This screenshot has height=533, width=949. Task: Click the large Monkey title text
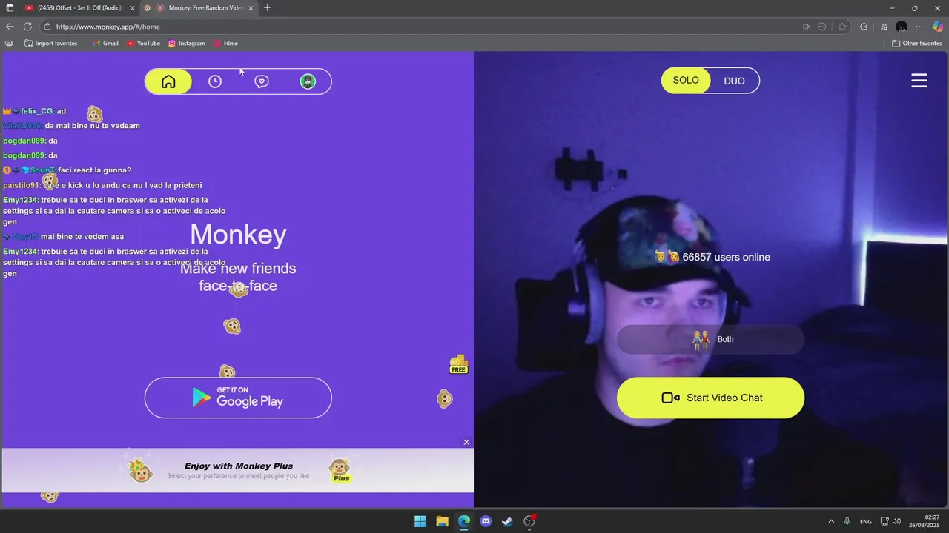(x=238, y=235)
